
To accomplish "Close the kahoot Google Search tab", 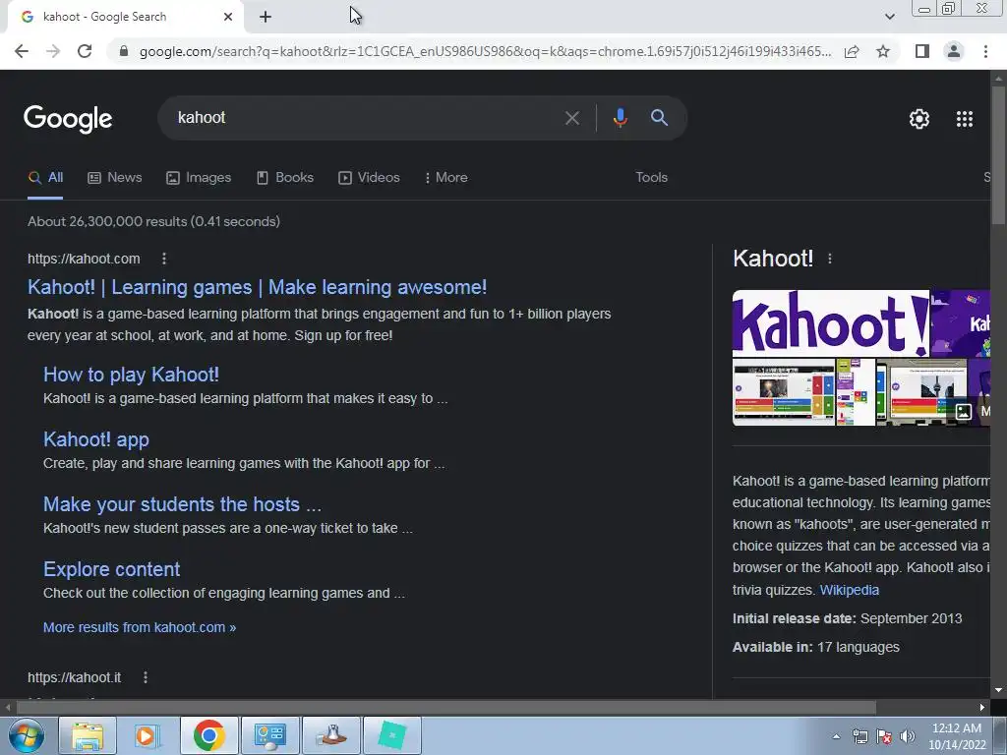I will click(228, 17).
